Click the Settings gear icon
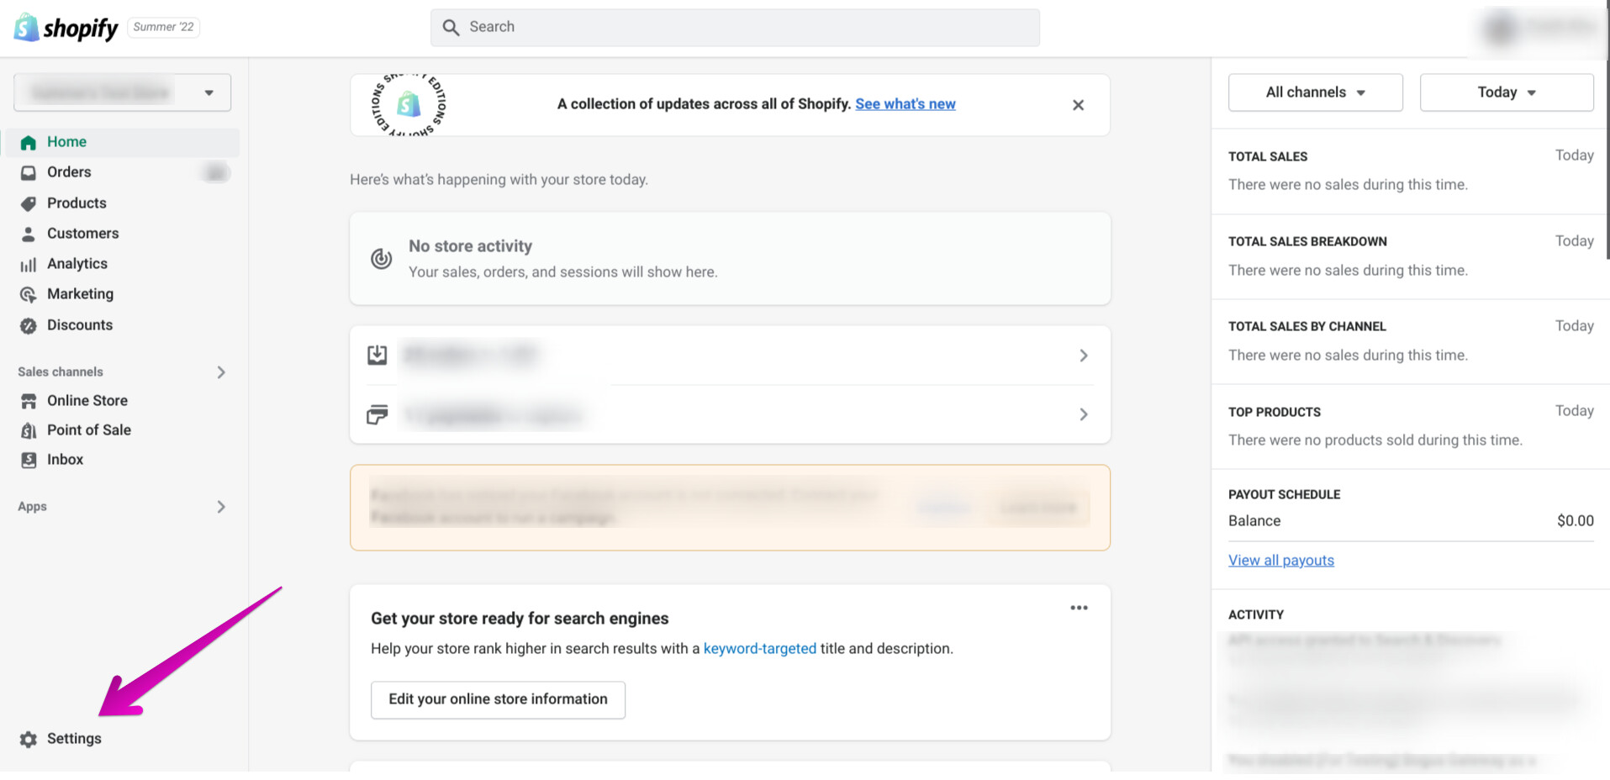This screenshot has height=780, width=1610. click(x=29, y=739)
